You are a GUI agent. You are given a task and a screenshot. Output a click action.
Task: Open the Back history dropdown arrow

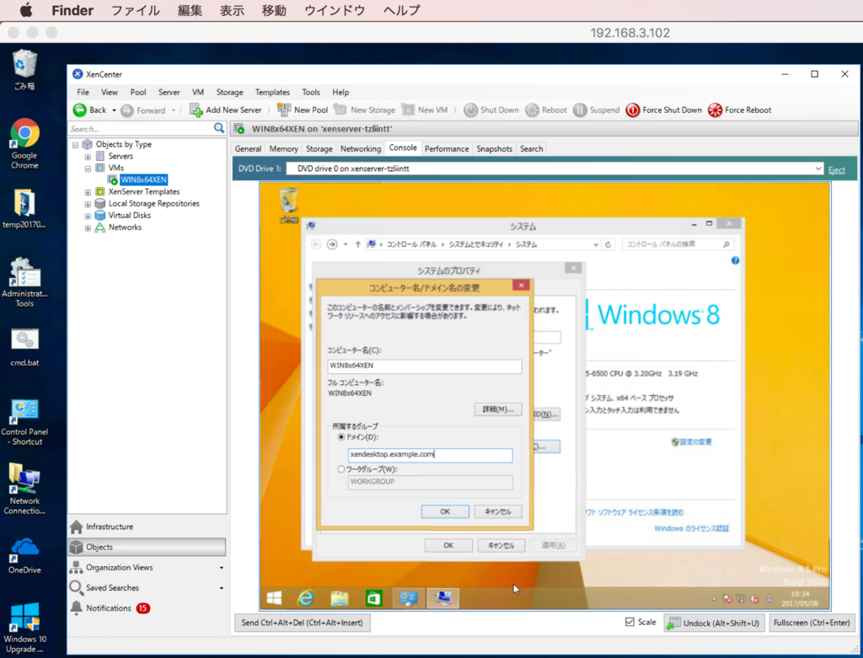tap(114, 110)
